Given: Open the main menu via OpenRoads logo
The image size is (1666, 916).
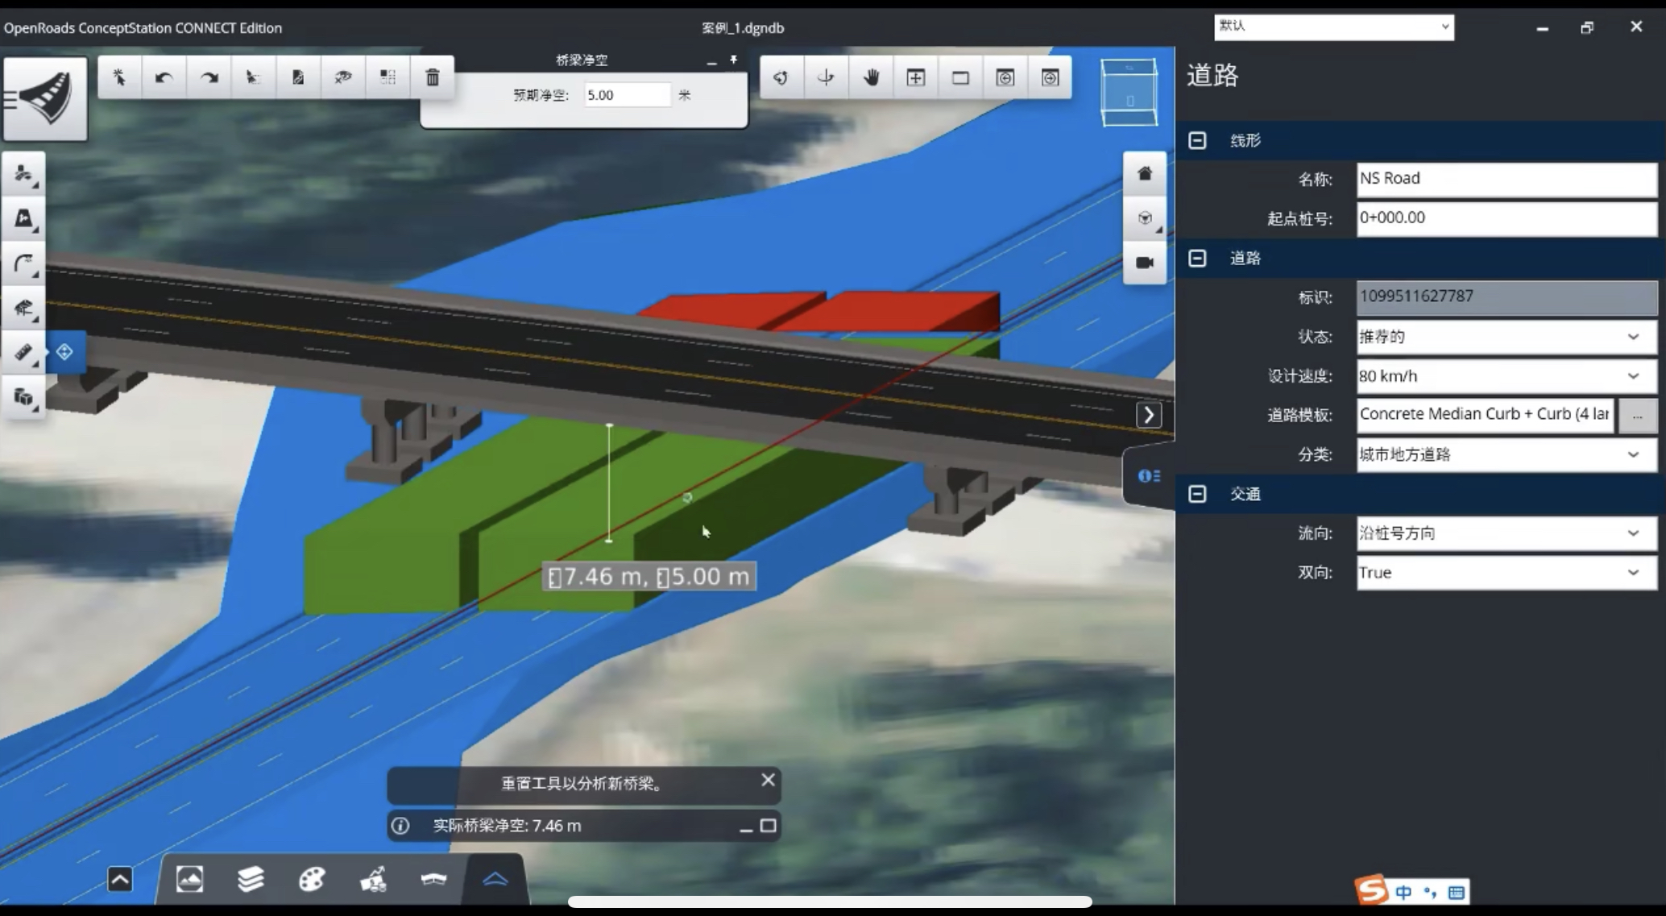Looking at the screenshot, I should pos(45,98).
